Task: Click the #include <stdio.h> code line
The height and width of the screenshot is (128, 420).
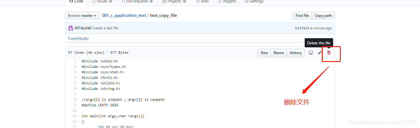Action: pyautogui.click(x=100, y=61)
